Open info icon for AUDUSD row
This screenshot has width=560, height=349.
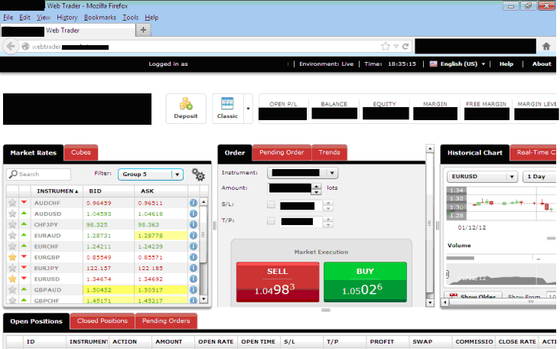194,214
